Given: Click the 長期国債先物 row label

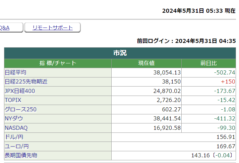Looking at the screenshot, I should click(21, 155).
